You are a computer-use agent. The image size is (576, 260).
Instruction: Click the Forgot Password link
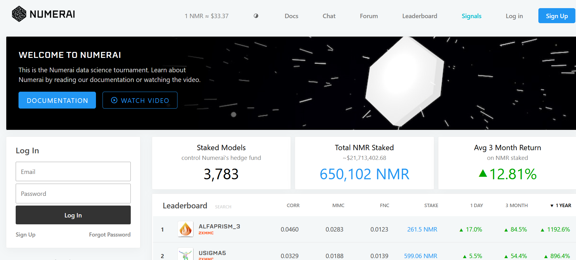point(110,235)
